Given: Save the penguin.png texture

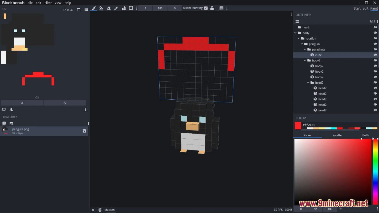Looking at the screenshot, I should tap(84, 131).
